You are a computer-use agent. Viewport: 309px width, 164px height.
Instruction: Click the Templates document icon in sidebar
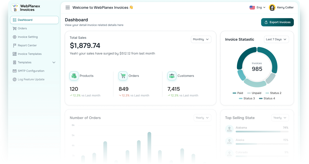(x=14, y=62)
